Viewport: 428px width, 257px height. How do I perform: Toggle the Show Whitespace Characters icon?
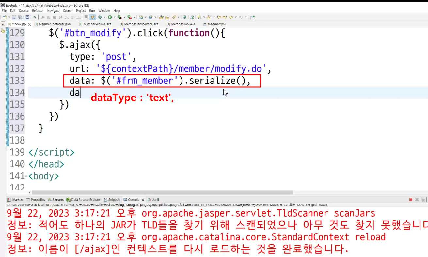click(x=93, y=17)
